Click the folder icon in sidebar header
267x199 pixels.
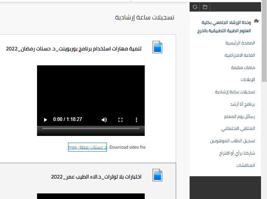(x=205, y=7)
